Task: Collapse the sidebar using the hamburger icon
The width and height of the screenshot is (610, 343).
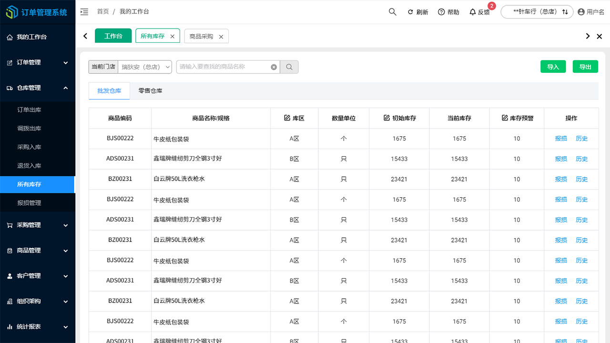Action: (84, 11)
